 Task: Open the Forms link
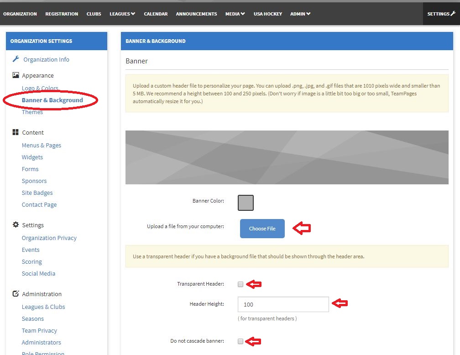(30, 169)
